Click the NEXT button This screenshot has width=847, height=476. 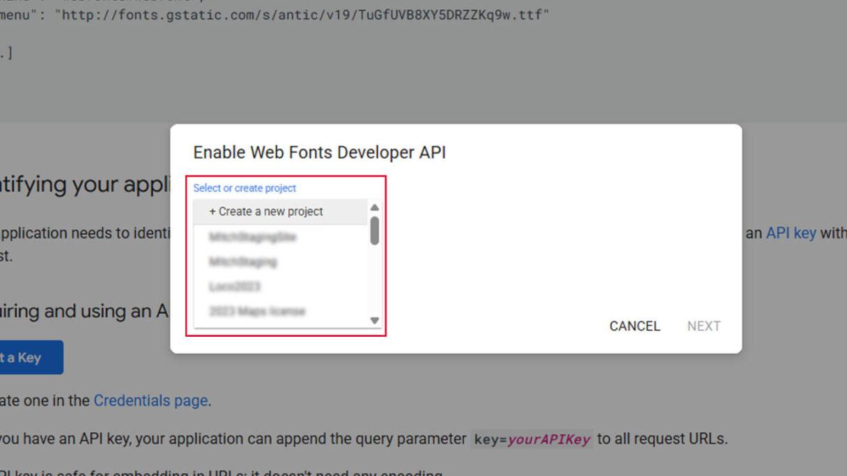click(704, 326)
